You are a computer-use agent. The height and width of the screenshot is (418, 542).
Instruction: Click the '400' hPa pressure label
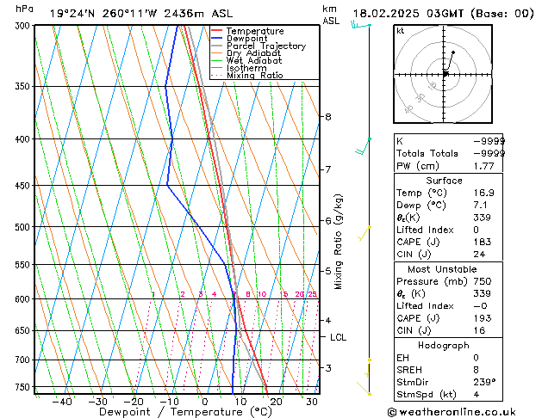[24, 139]
